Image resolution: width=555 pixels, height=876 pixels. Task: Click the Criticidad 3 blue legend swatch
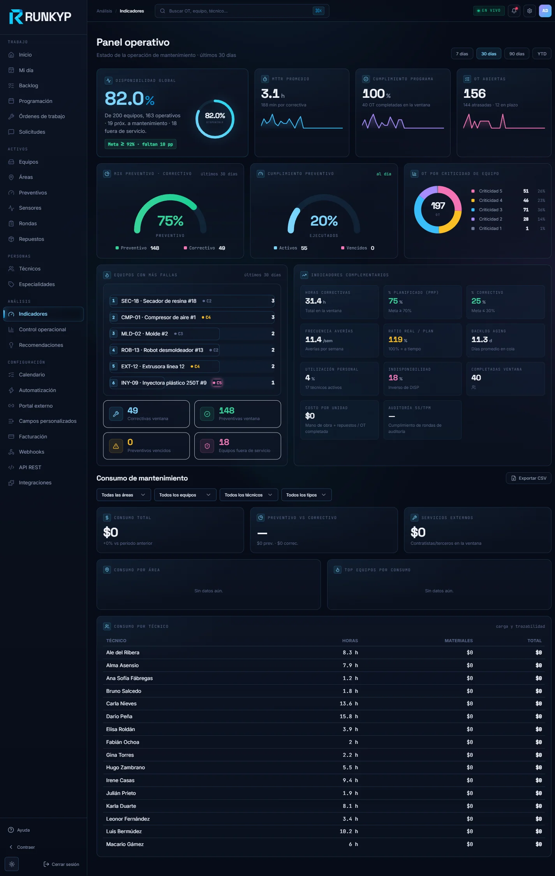473,210
